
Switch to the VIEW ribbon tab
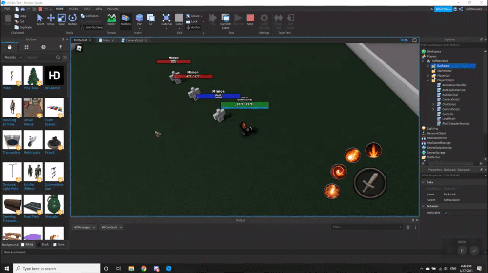99,9
